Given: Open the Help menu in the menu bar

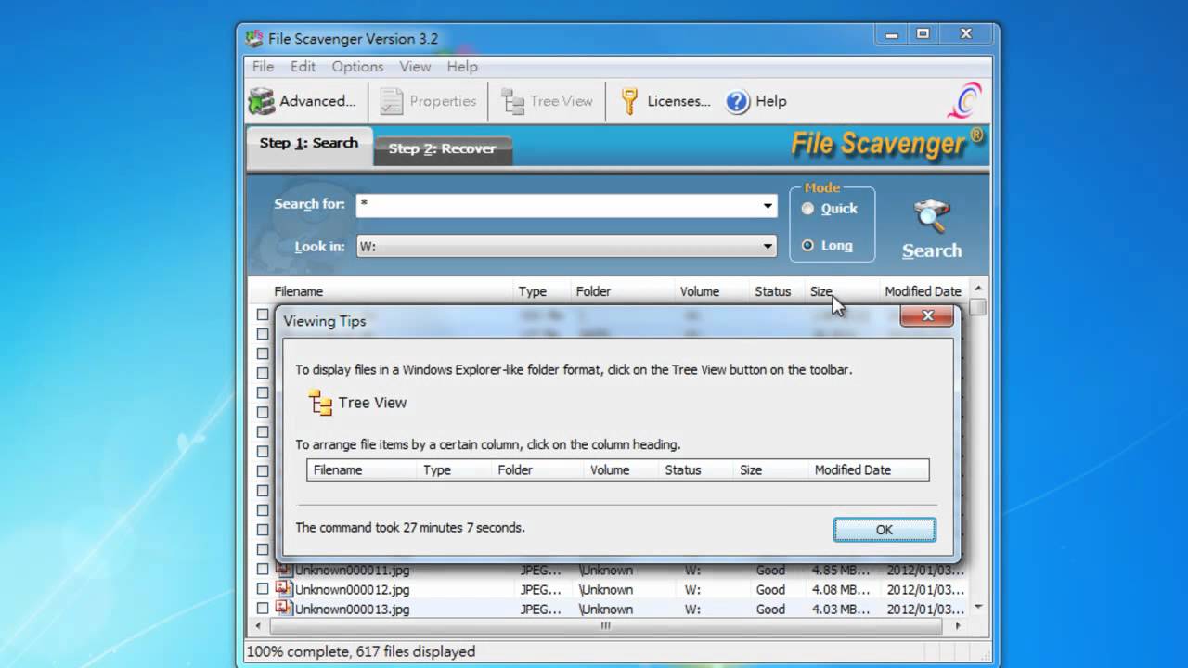Looking at the screenshot, I should pos(462,67).
